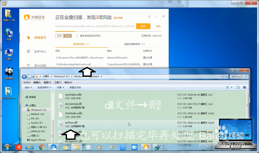Viewport: 259px width, 153px height.
Task: Click the file list vertical scrollbar
Action: pyautogui.click(x=247, y=105)
